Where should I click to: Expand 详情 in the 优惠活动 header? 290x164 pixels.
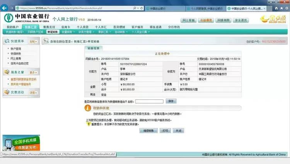click(33, 92)
